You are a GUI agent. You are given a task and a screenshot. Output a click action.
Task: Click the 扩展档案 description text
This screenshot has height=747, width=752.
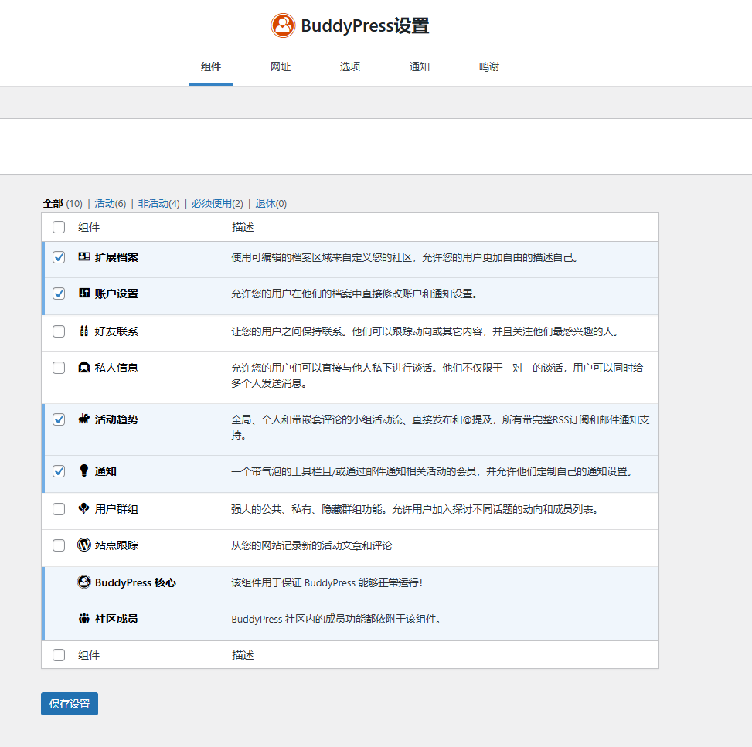[x=405, y=257]
